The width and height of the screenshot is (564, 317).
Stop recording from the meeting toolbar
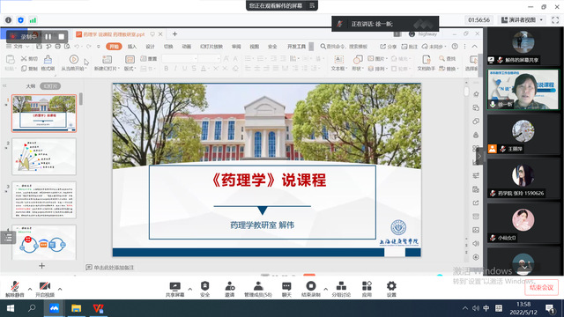pos(311,289)
